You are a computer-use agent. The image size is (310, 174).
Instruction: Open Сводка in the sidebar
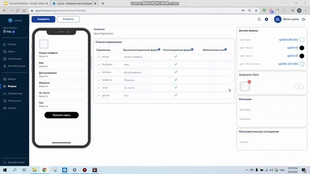click(x=12, y=44)
